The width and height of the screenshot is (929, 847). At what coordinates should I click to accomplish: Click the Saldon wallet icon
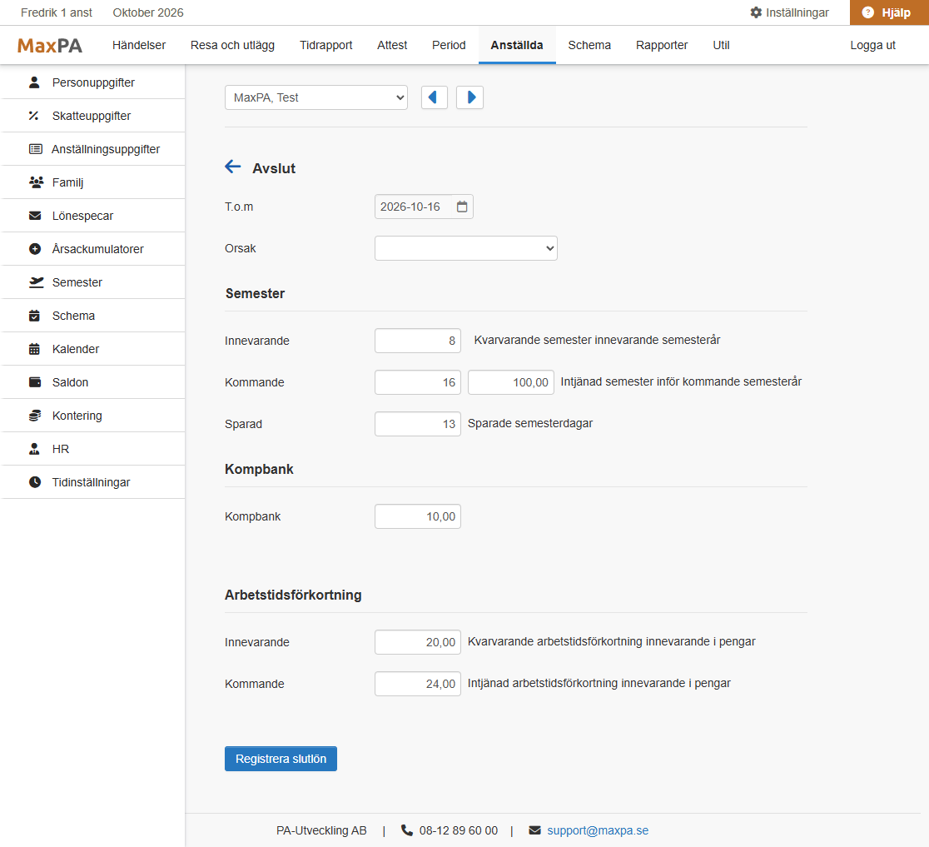click(x=35, y=382)
